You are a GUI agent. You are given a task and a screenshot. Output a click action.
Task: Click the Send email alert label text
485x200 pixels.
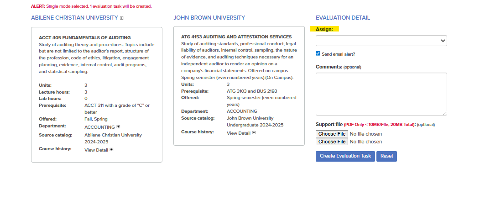tap(338, 54)
